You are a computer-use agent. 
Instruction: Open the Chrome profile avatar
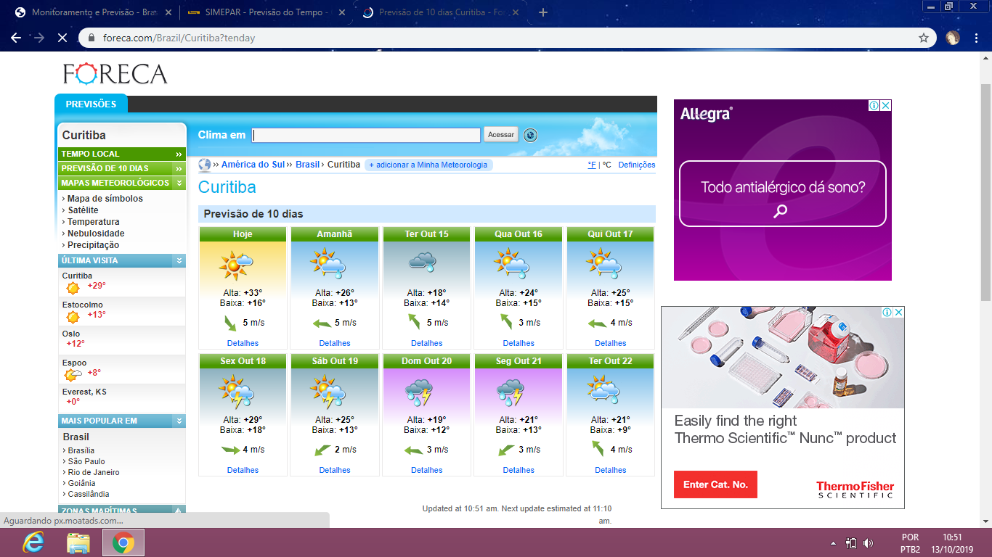tap(953, 38)
